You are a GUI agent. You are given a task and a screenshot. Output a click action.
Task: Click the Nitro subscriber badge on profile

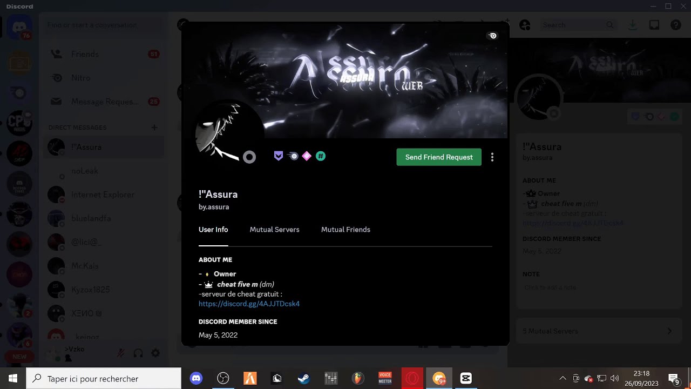coord(293,156)
